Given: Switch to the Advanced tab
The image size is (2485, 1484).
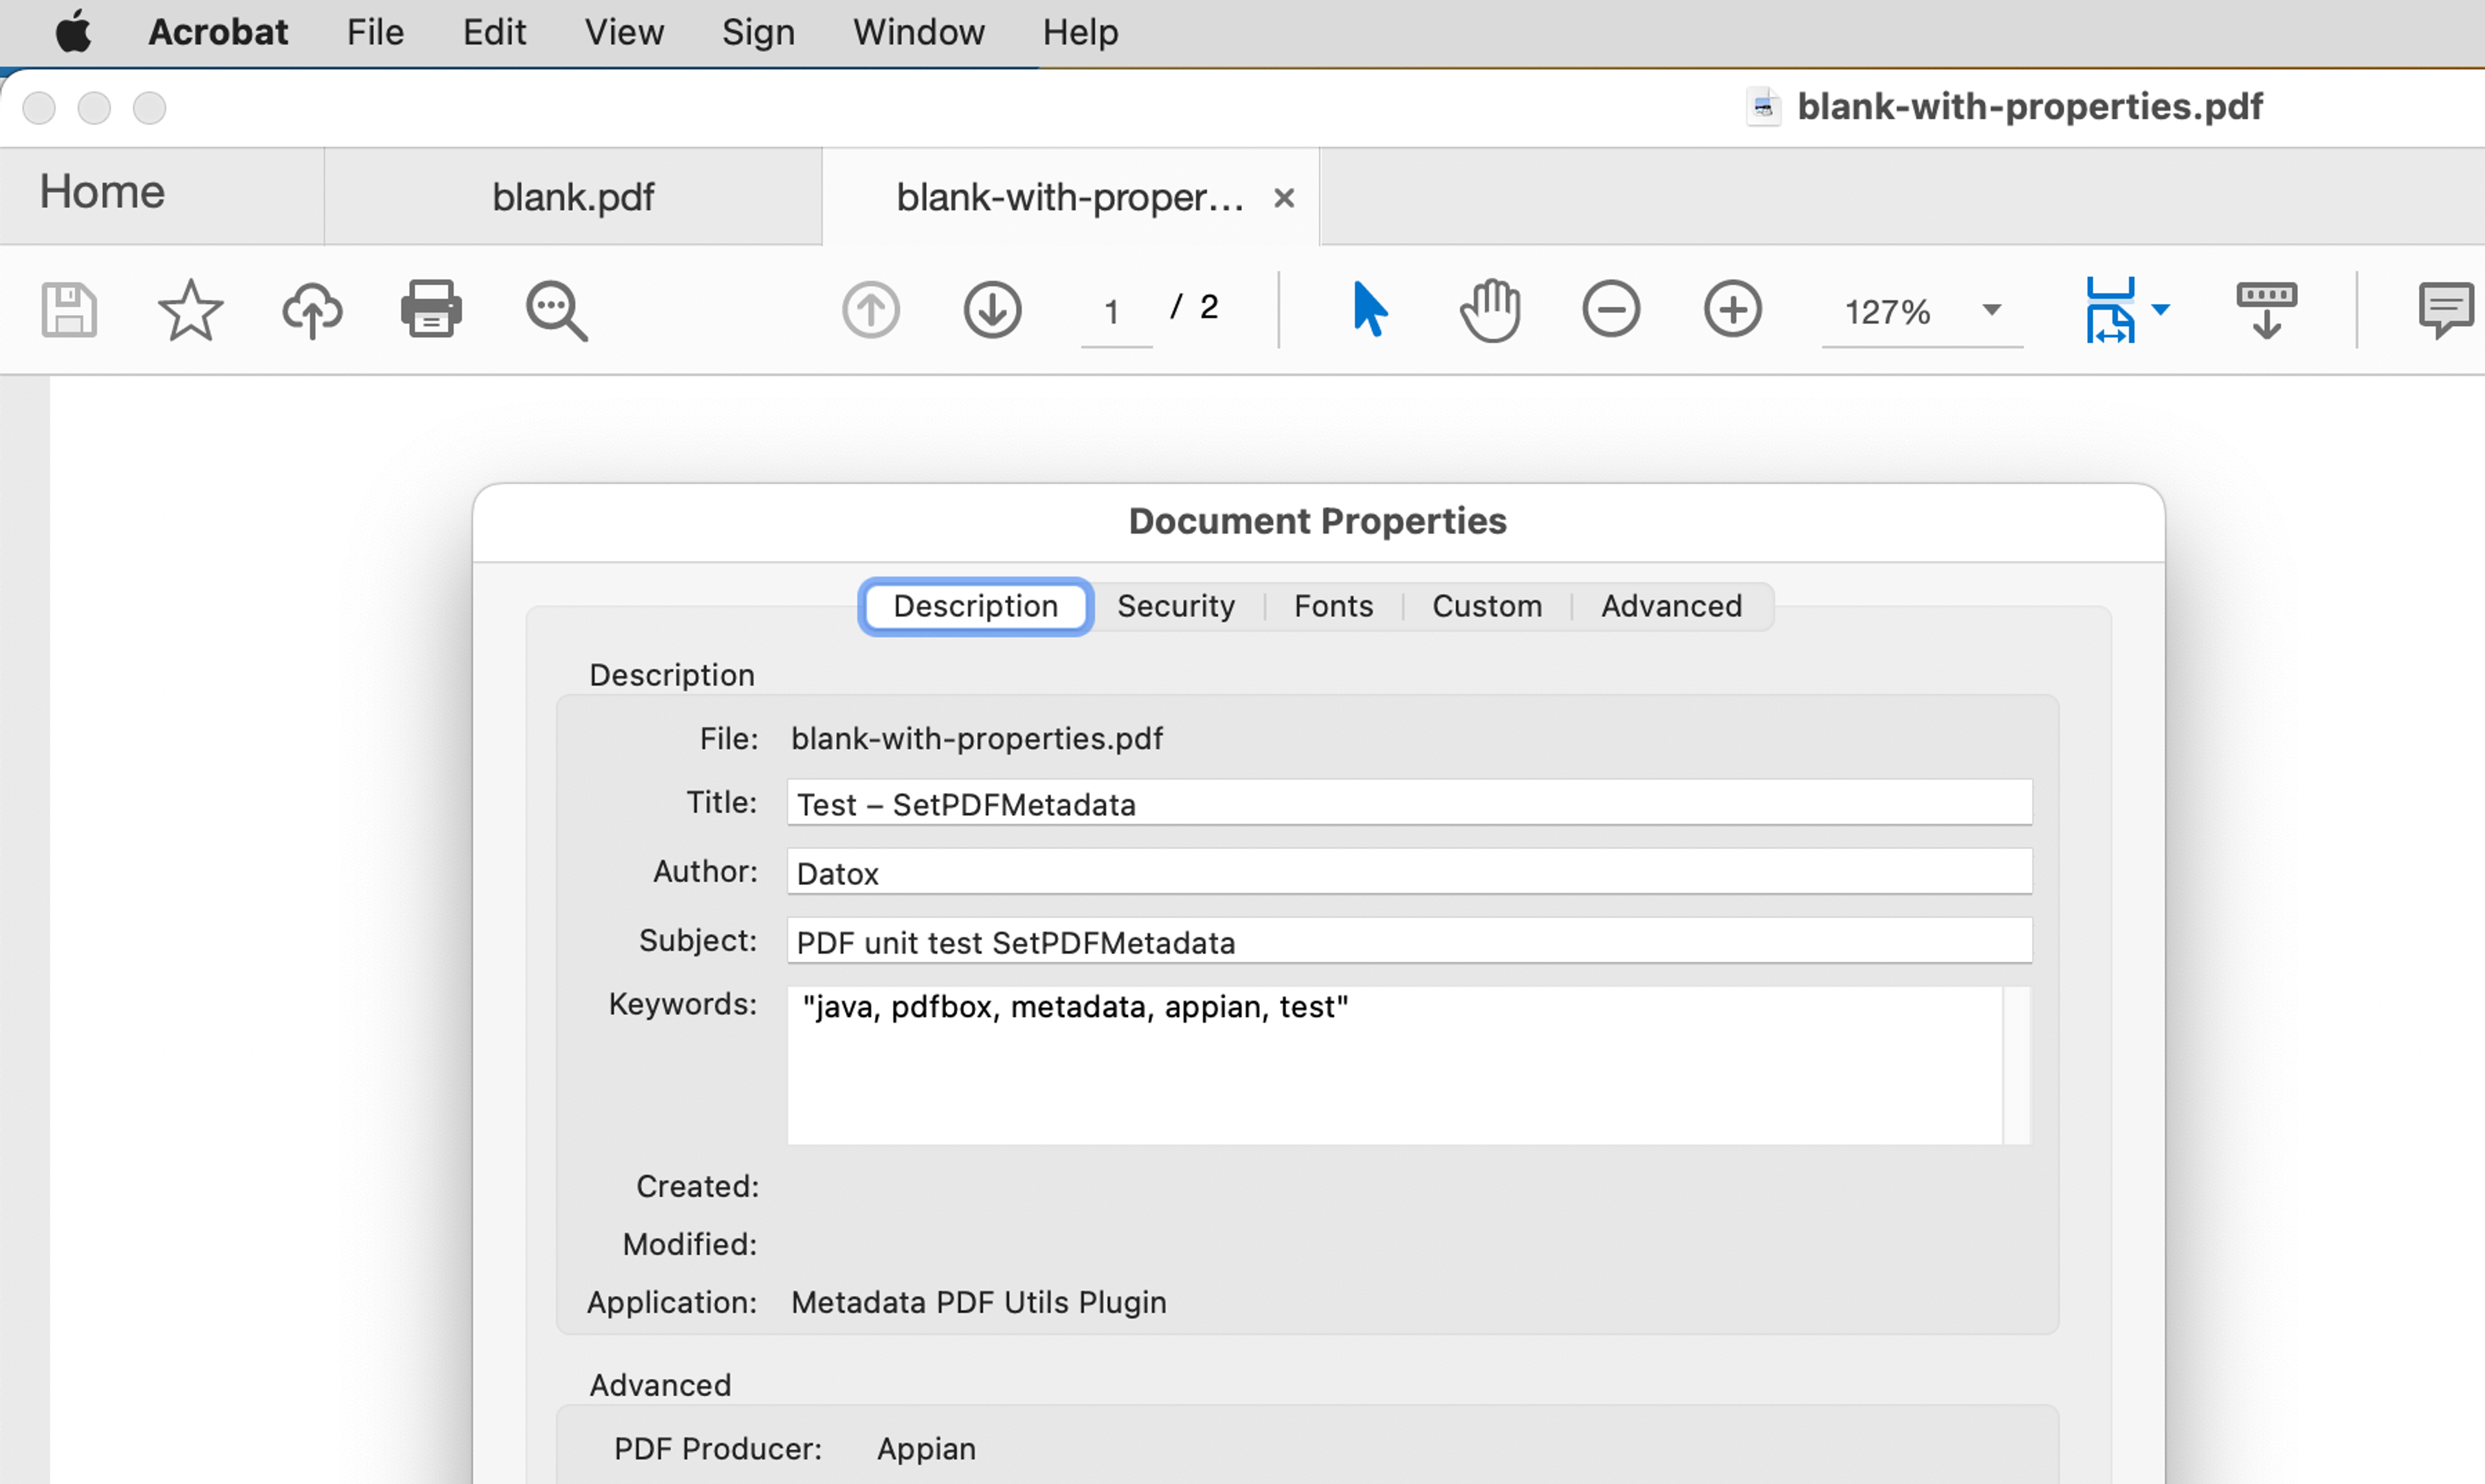Looking at the screenshot, I should (1671, 606).
